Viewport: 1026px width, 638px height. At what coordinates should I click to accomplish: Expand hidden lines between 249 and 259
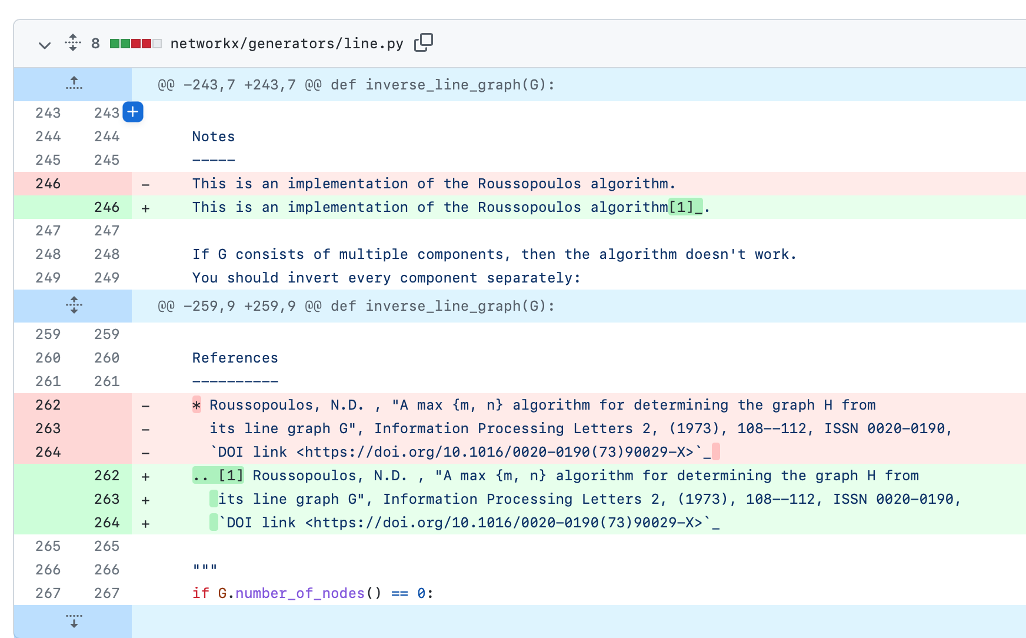click(74, 305)
